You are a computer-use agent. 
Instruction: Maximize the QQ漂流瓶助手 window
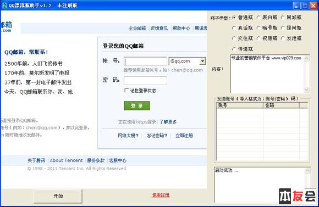click(x=305, y=5)
